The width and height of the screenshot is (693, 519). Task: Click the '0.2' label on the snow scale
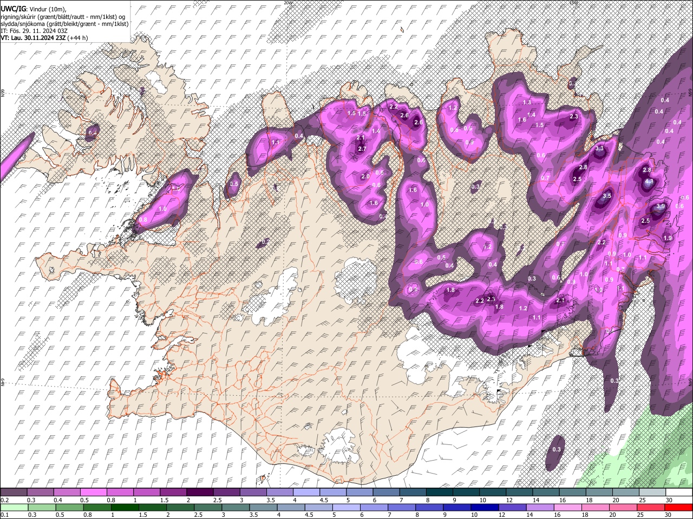[5, 500]
